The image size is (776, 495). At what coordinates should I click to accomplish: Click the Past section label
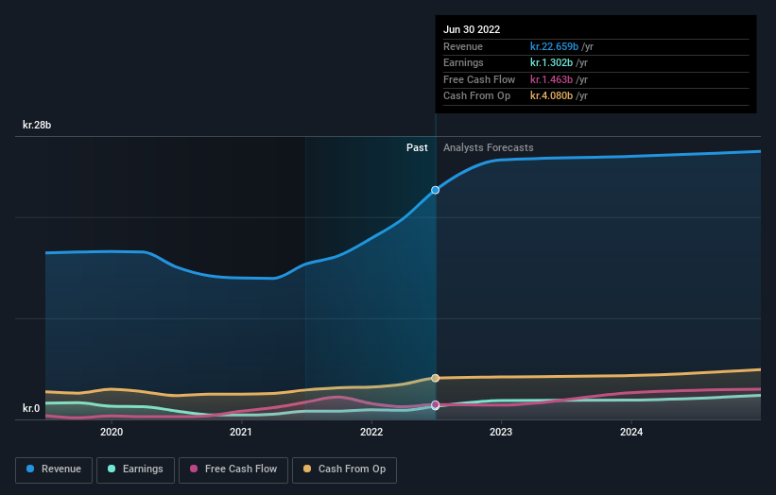417,147
